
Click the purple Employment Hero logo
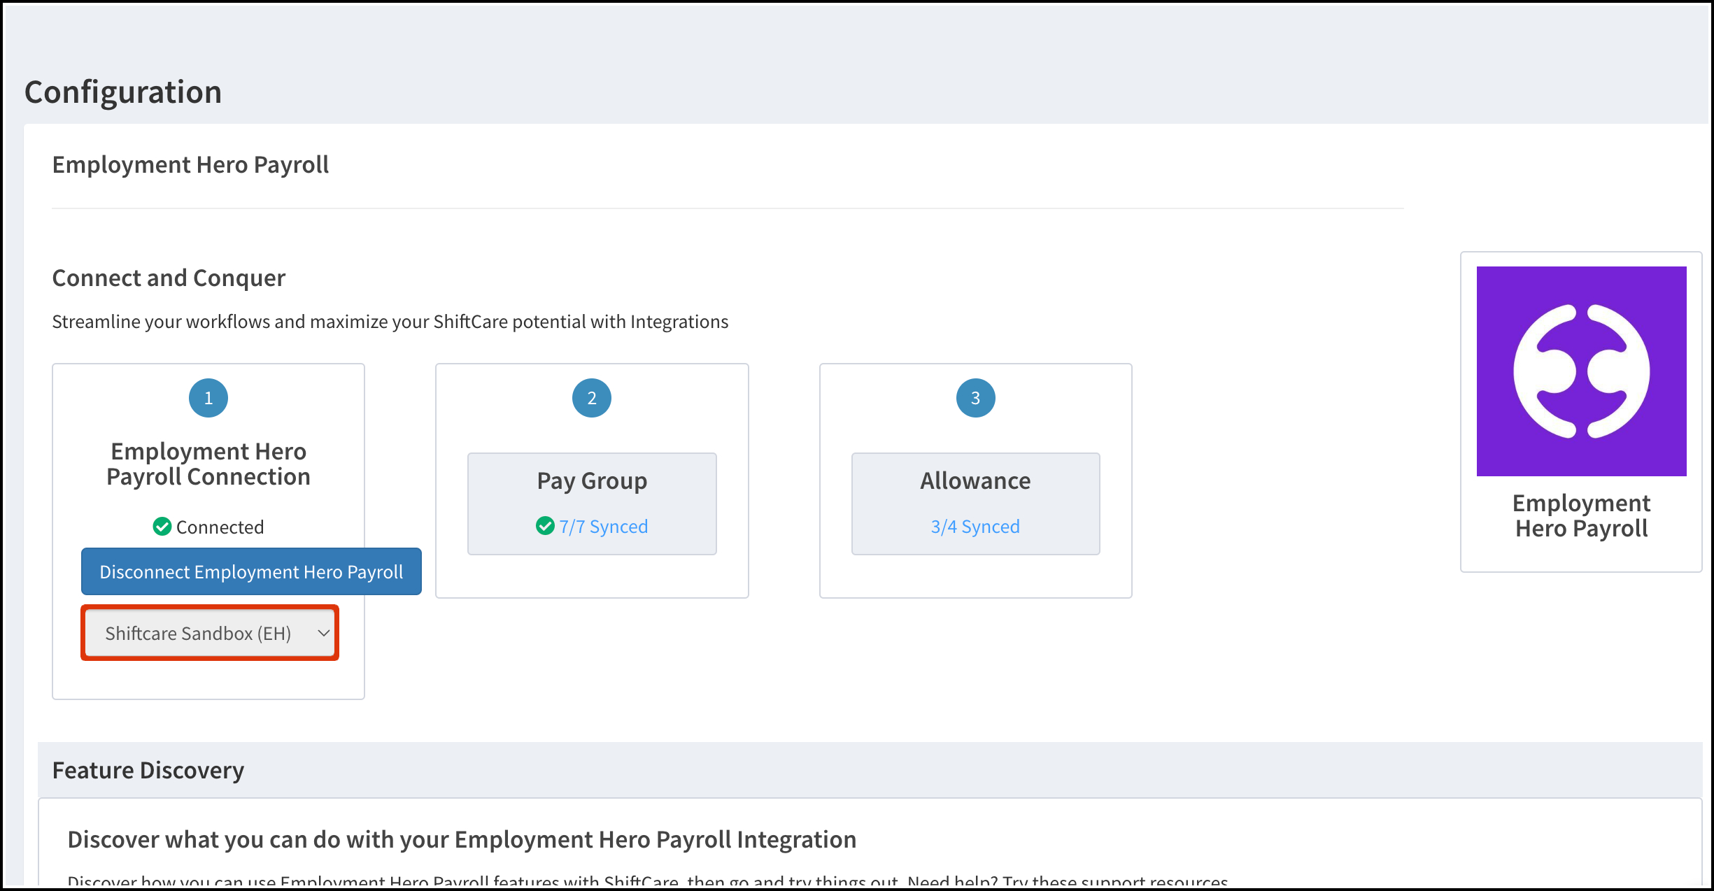coord(1581,371)
